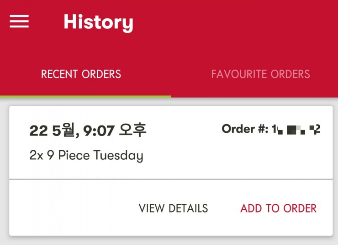Click the green active-tab underline indicator
The width and height of the screenshot is (338, 245).
coord(85,96)
